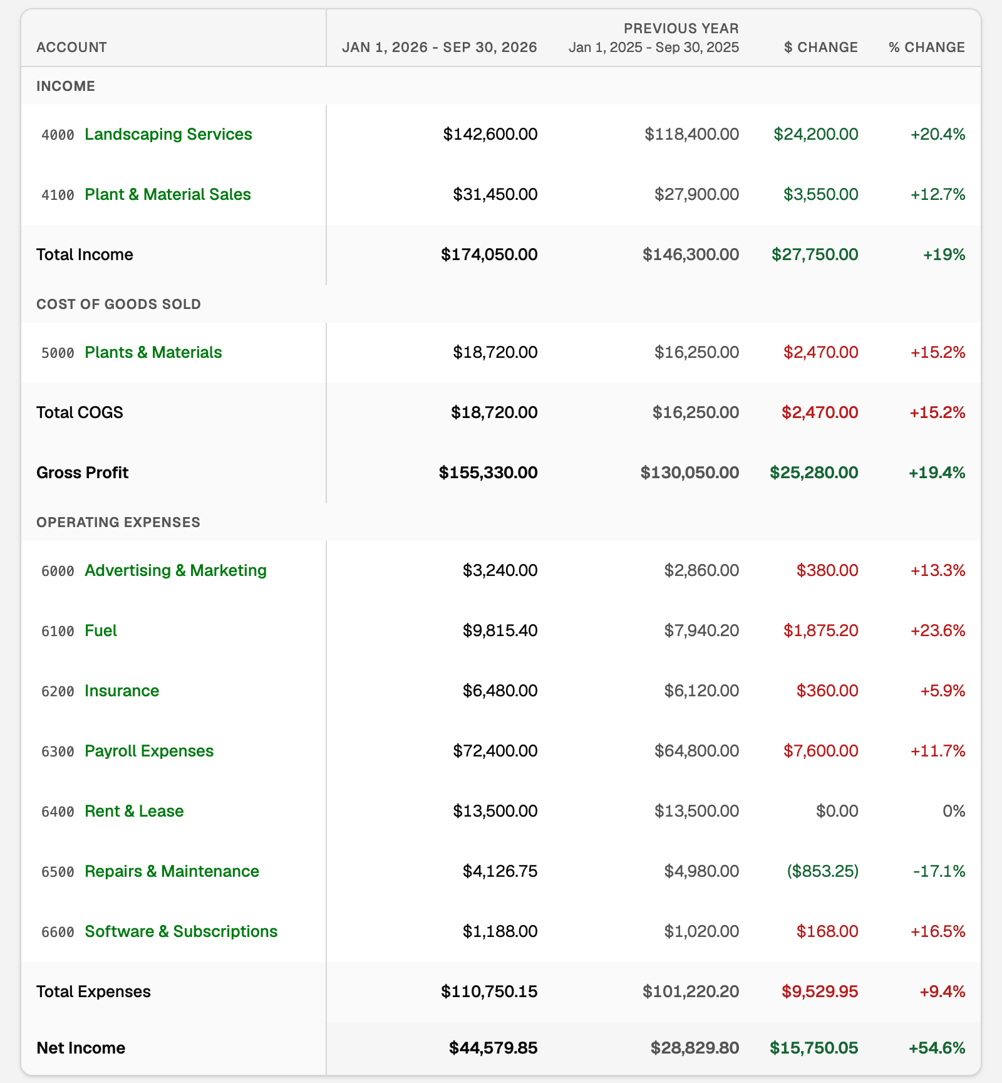This screenshot has width=1002, height=1083.
Task: Open the Payroll Expenses account link
Action: pos(149,751)
